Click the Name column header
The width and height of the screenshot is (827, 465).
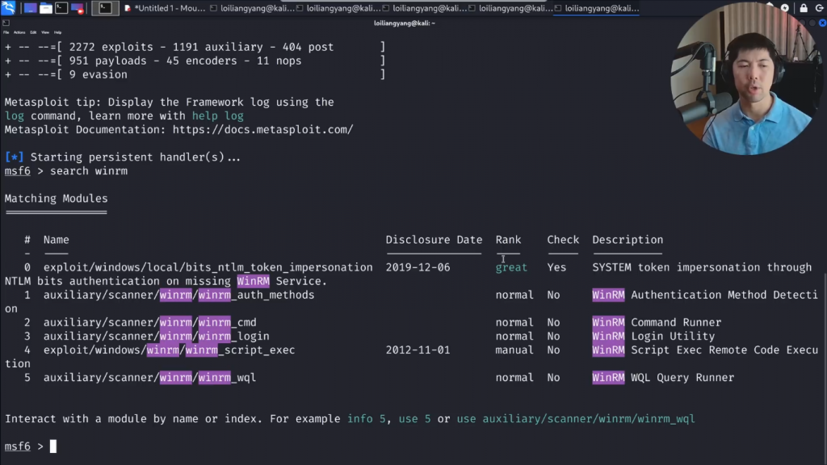pos(56,240)
